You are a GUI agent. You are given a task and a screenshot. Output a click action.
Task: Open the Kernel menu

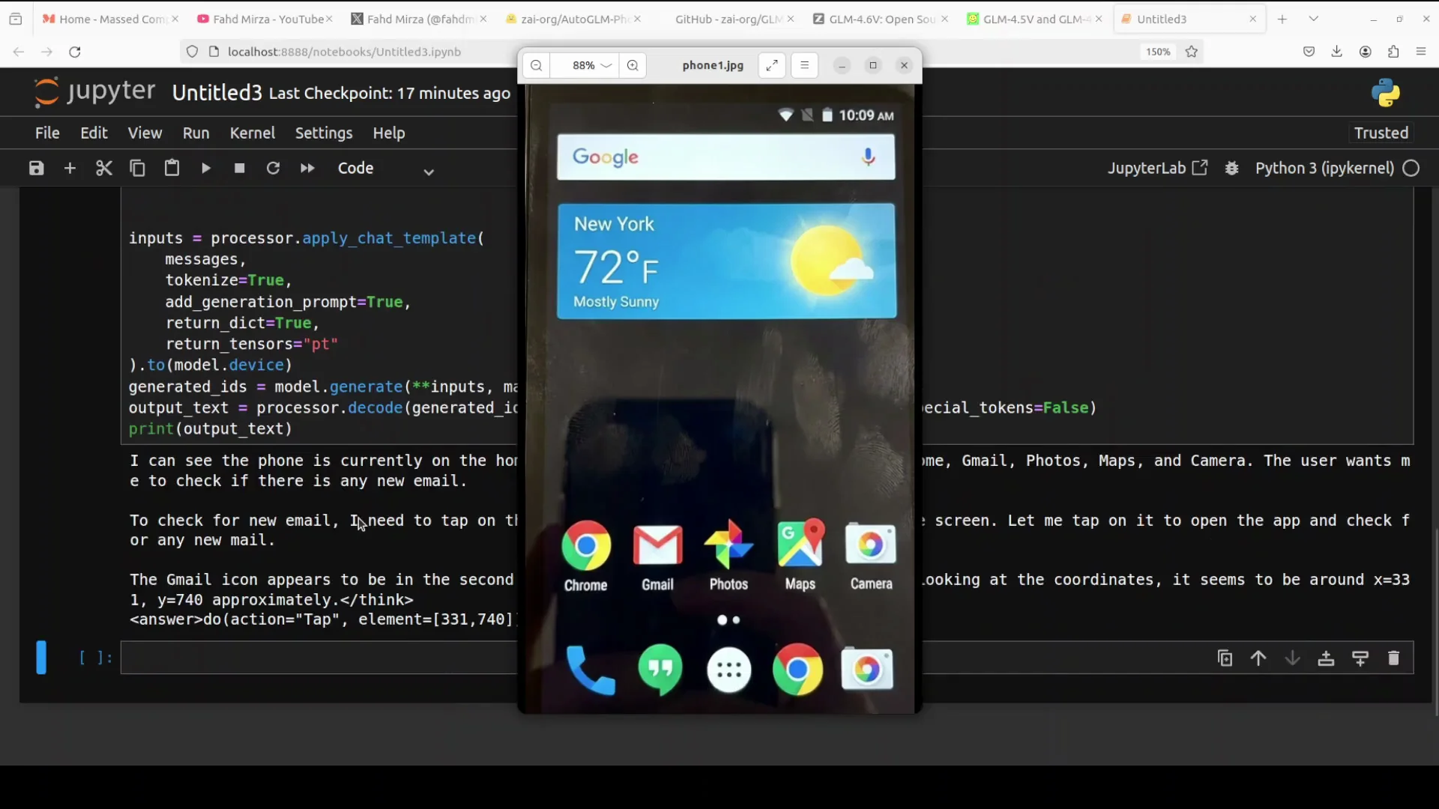pyautogui.click(x=253, y=133)
